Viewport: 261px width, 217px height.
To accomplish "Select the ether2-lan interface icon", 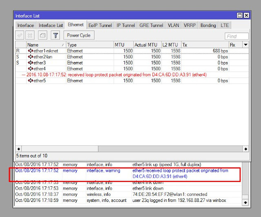I will (31, 57).
